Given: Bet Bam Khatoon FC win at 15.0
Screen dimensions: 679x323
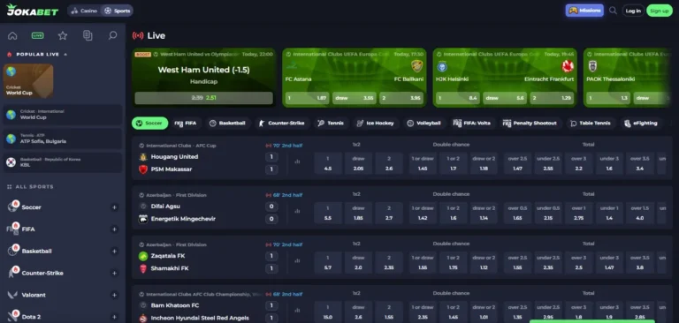Looking at the screenshot, I should pos(328,312).
